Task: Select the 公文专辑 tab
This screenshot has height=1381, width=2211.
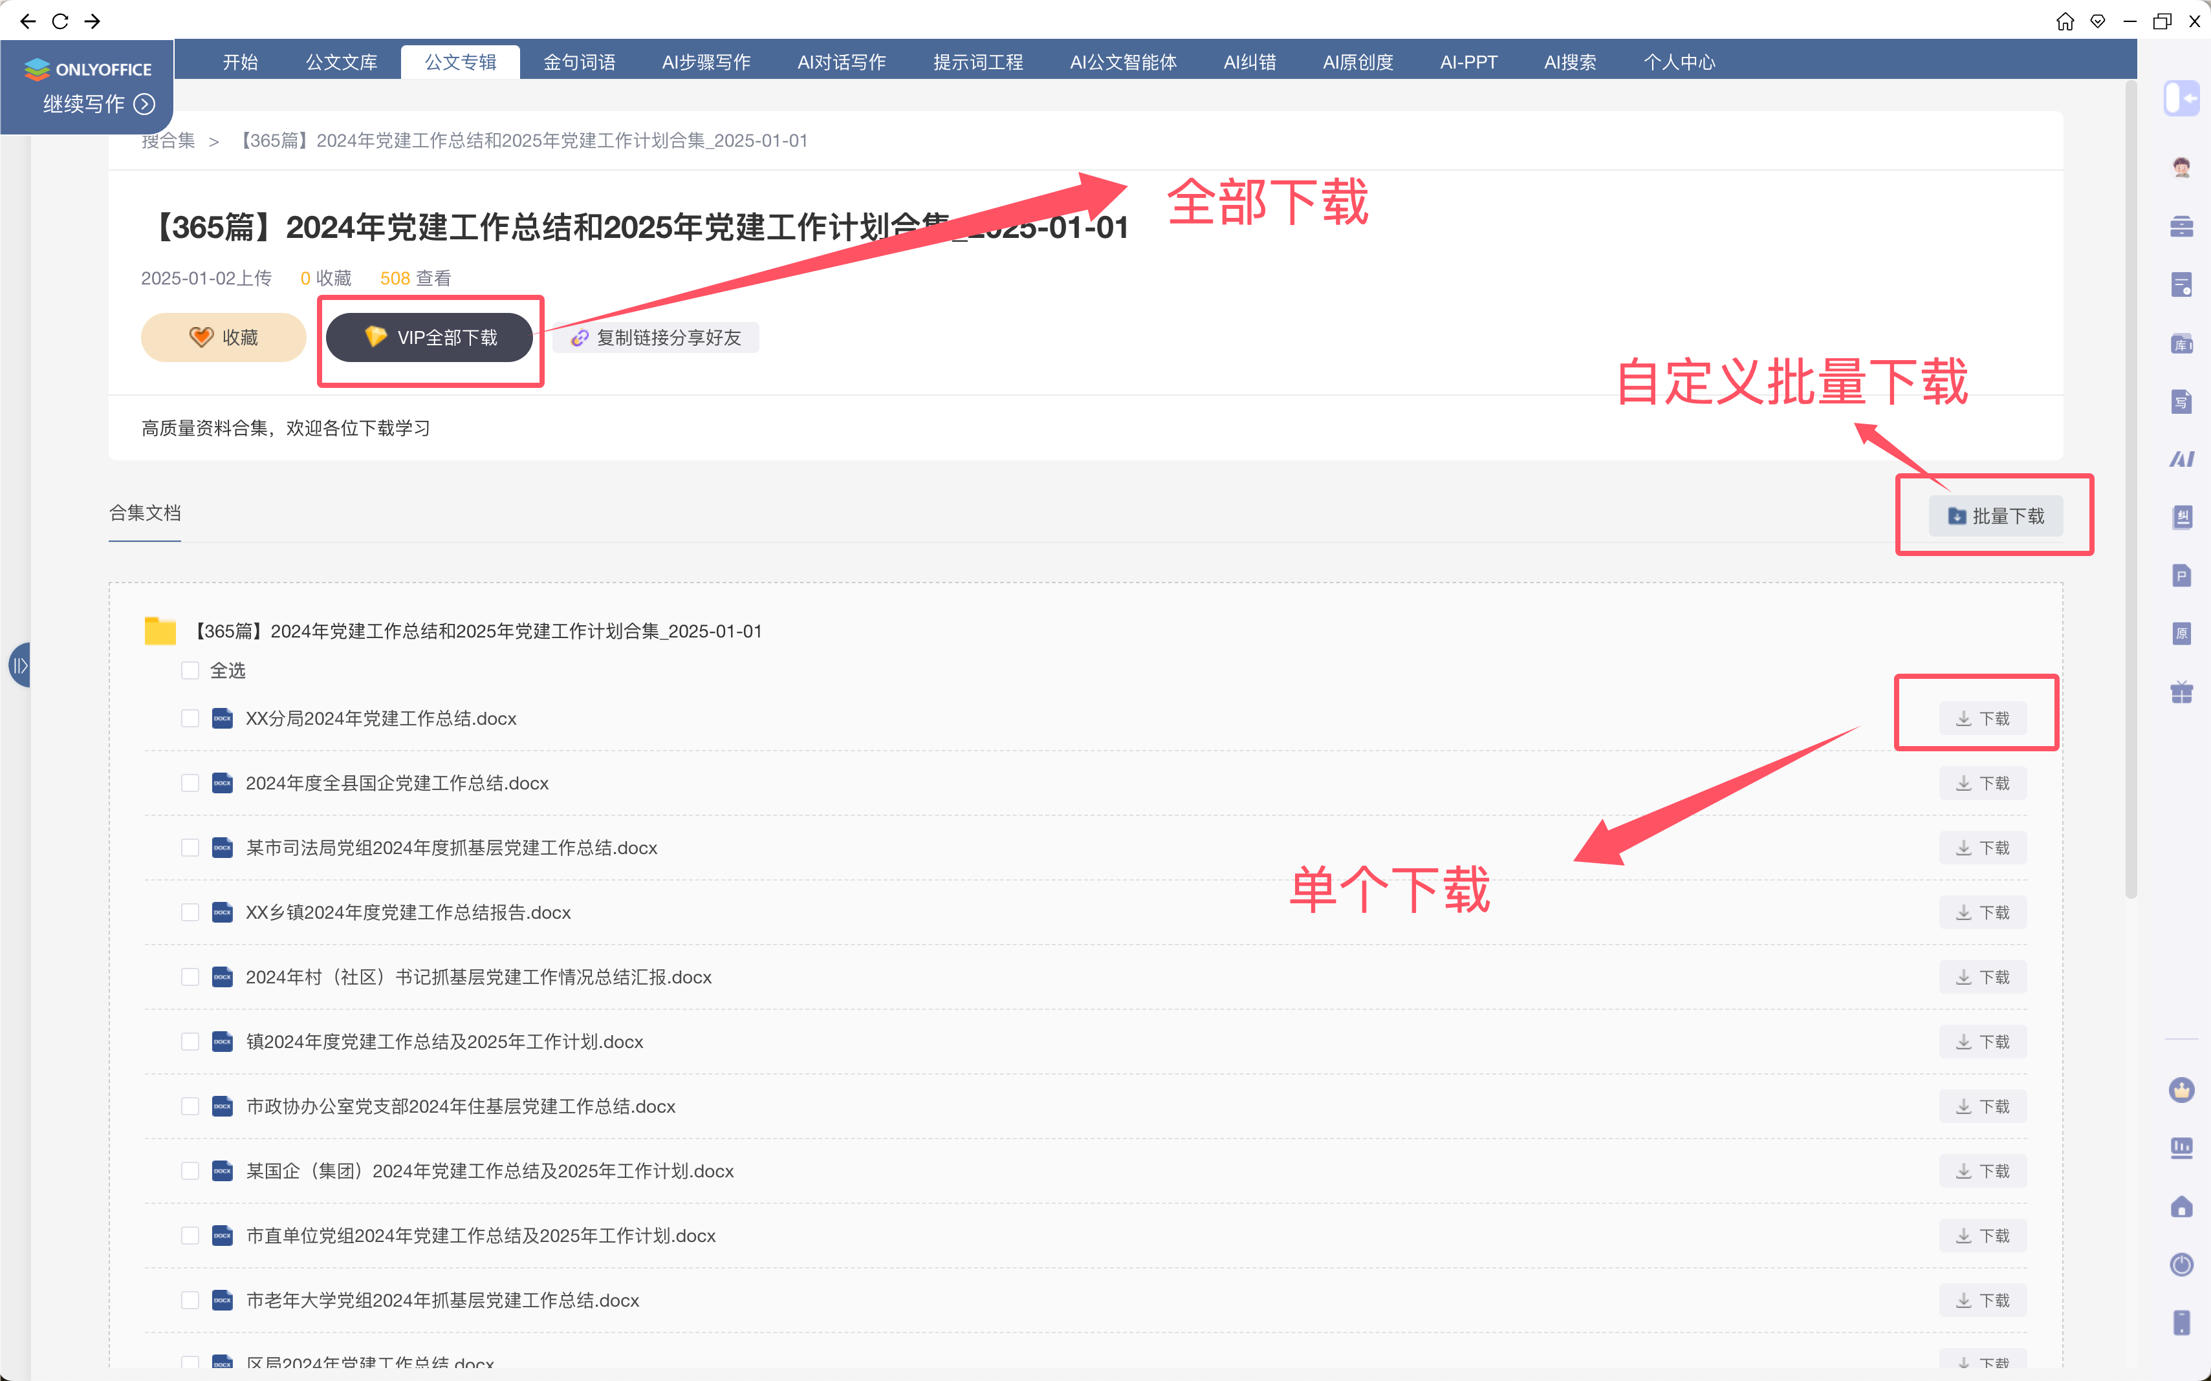Action: (x=461, y=62)
